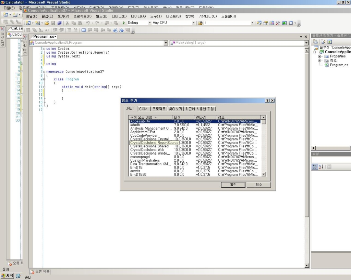351x280 pixels.
Task: Open the Any CPU platform dropdown
Action: (193, 23)
